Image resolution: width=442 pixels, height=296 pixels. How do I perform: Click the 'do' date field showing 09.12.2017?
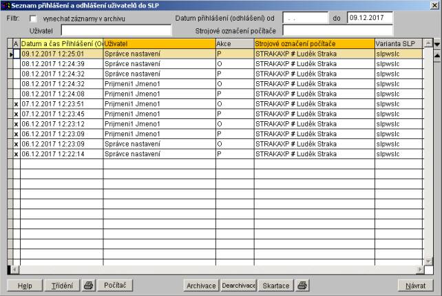368,19
